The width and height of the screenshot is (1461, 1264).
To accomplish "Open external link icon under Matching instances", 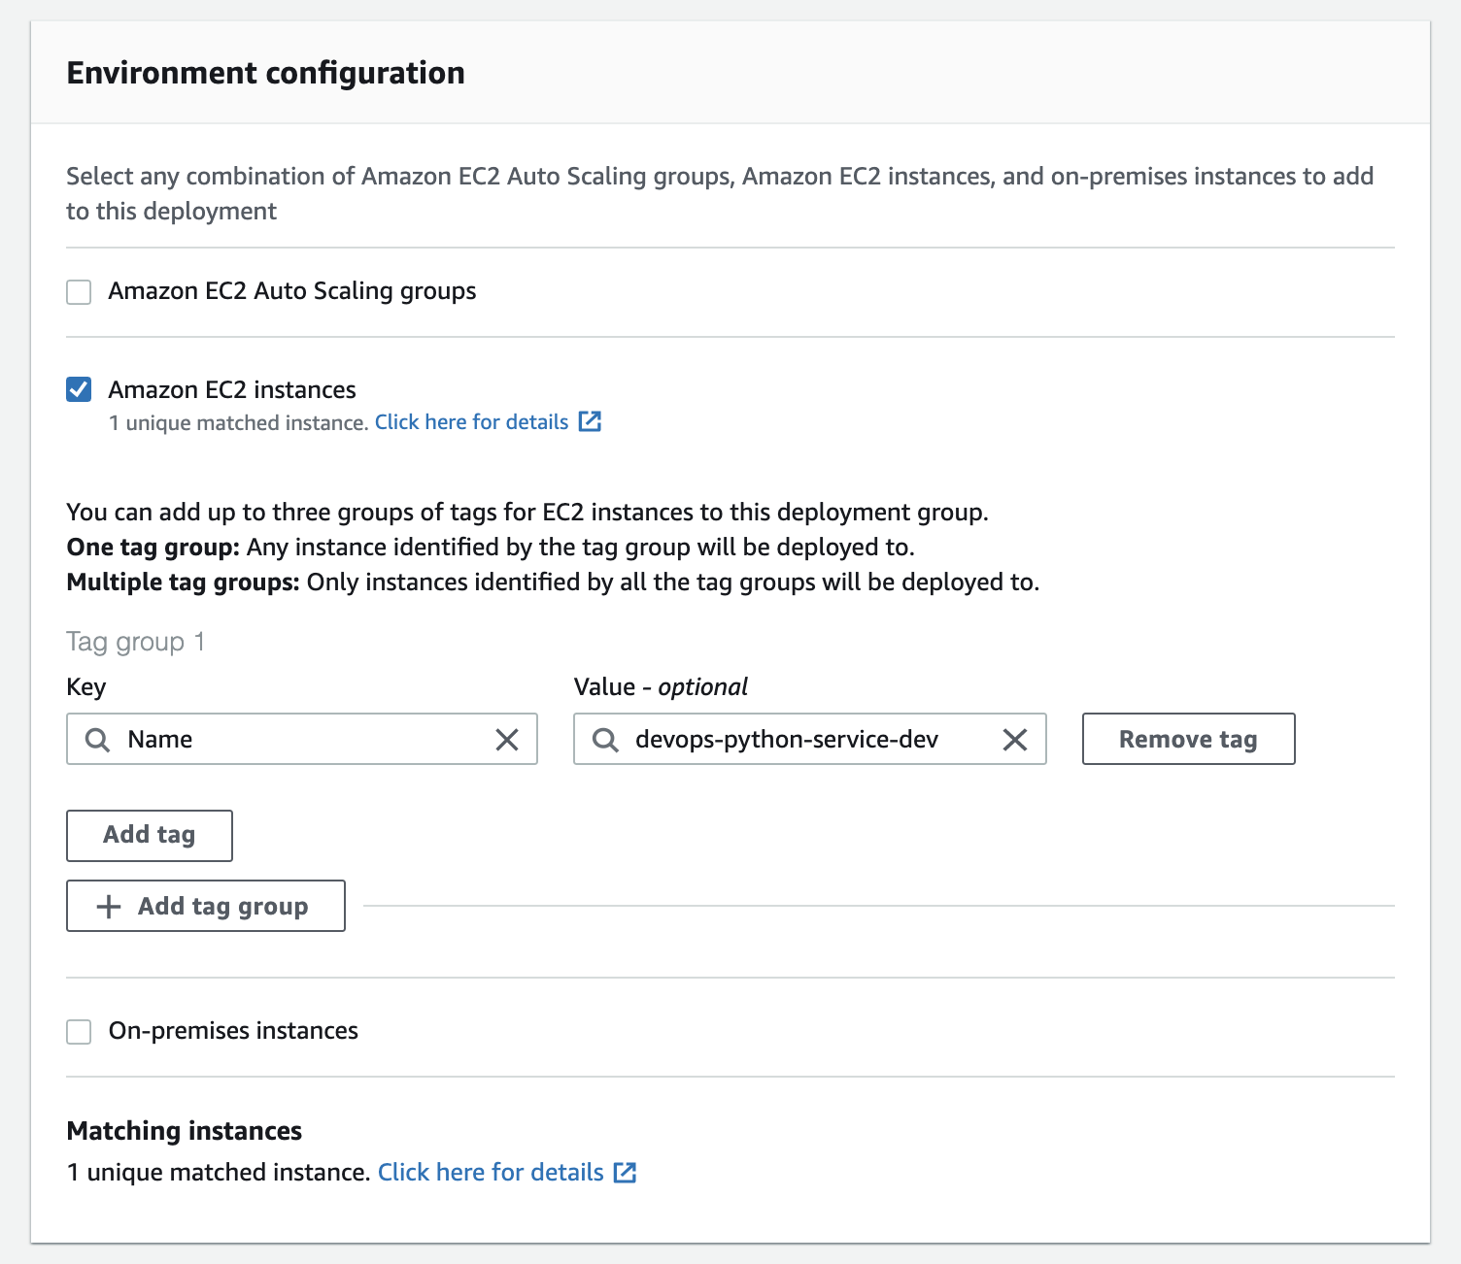I will tap(625, 1173).
